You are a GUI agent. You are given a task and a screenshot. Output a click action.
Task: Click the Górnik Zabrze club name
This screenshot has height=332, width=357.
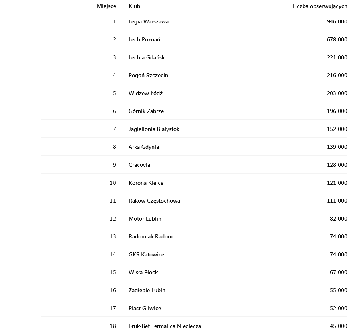pos(146,111)
